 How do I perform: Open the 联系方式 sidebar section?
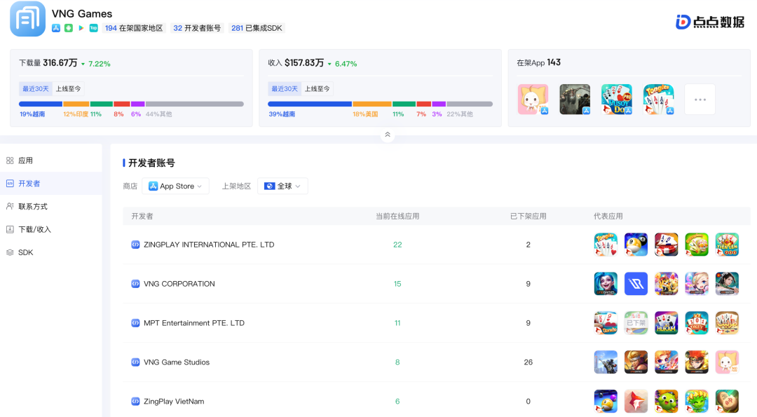[x=50, y=207]
